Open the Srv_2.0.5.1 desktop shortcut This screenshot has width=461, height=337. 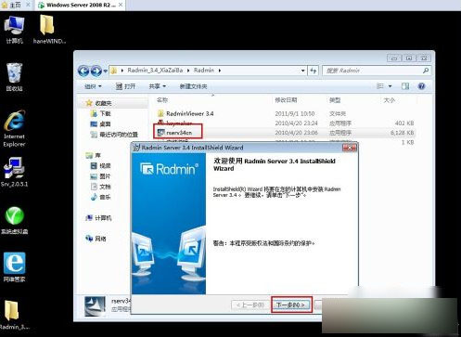pyautogui.click(x=14, y=172)
